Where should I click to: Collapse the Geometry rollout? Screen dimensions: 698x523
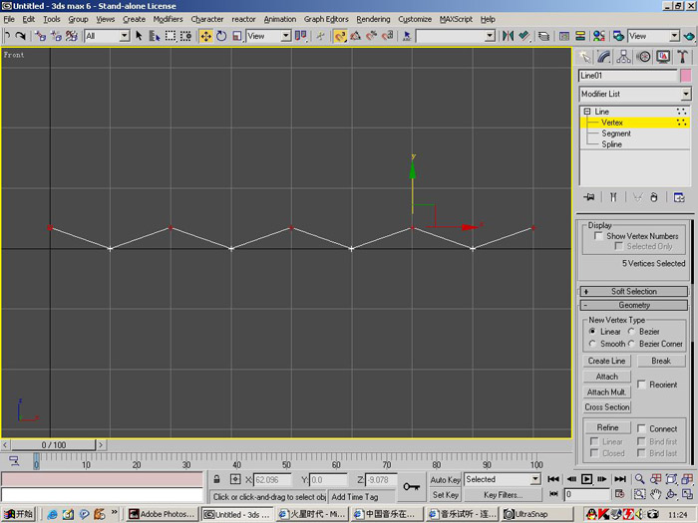(x=634, y=305)
